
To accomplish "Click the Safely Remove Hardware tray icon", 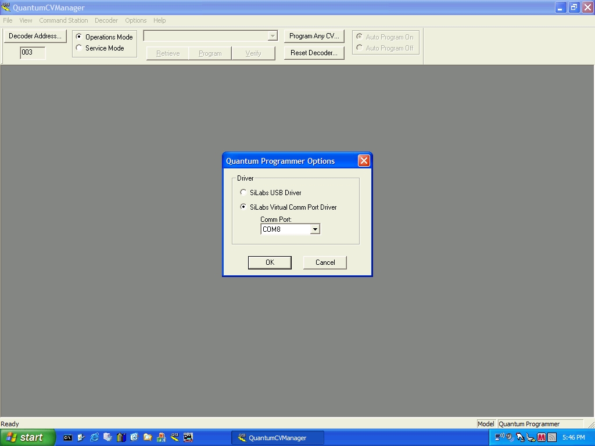I will 531,437.
